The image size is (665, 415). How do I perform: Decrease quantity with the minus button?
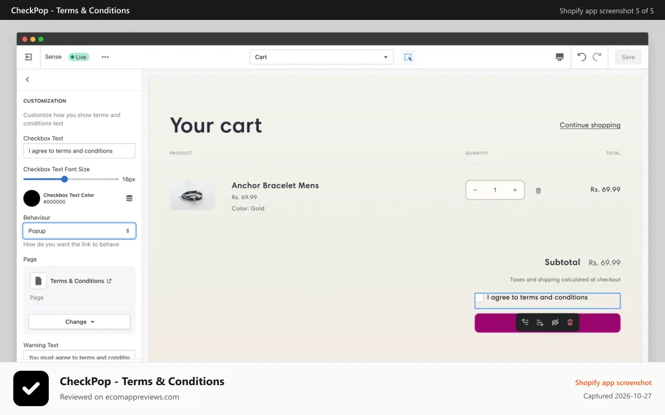tap(475, 190)
